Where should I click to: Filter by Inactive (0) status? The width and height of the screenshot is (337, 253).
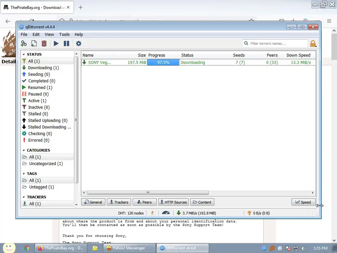47,107
